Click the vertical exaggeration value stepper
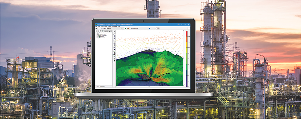Screen dimensions: 301x119 pyautogui.click(x=157, y=28)
